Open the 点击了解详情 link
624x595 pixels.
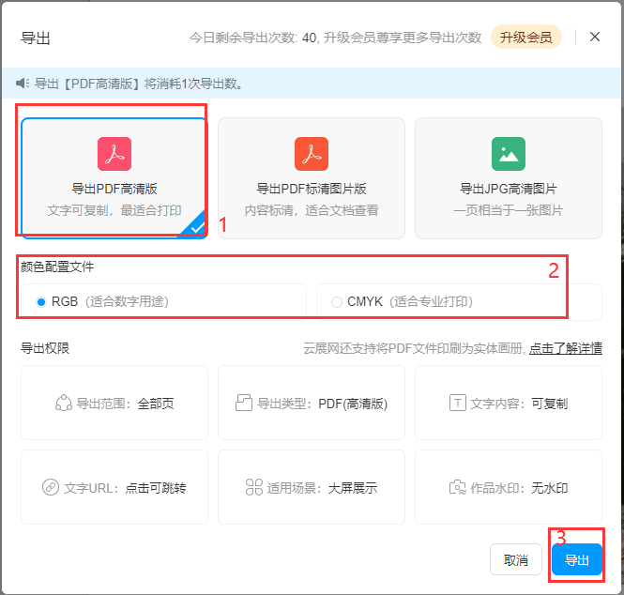[x=565, y=349]
